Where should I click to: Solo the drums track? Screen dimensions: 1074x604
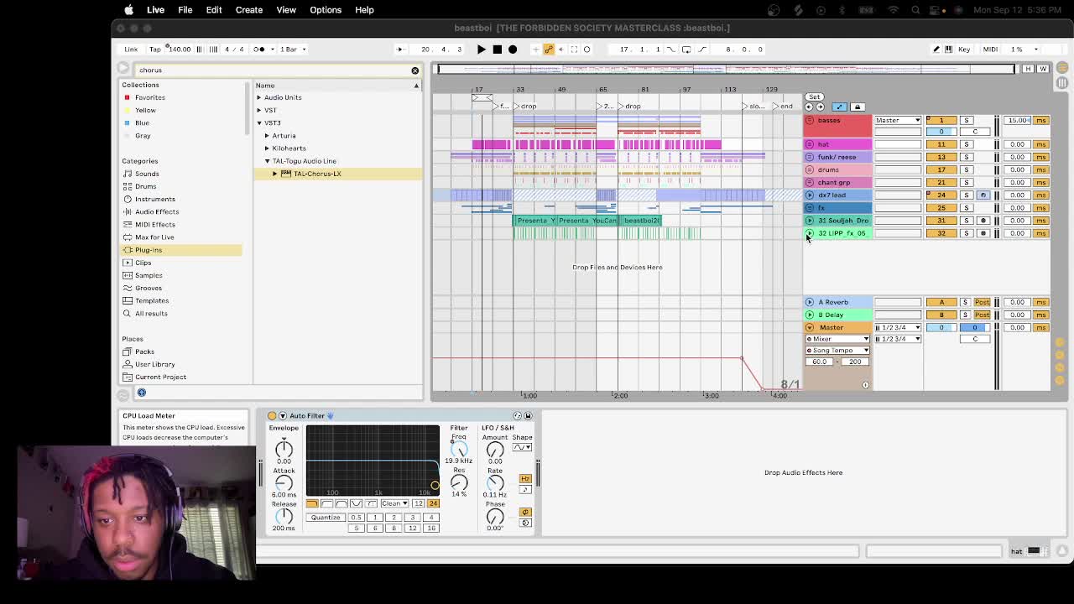[967, 169]
